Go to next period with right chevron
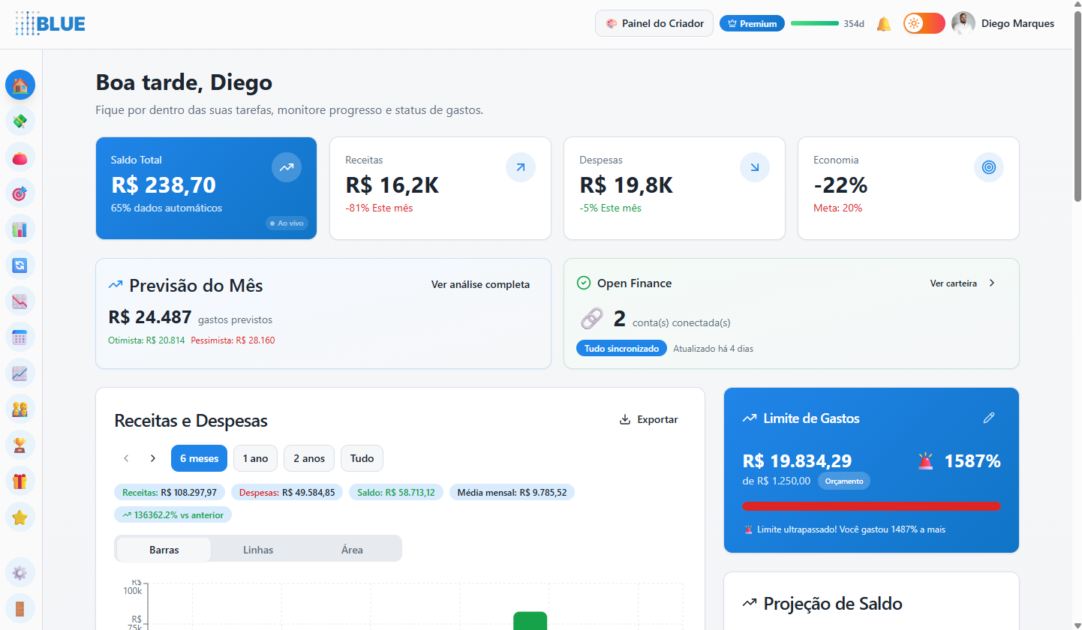 [x=153, y=458]
